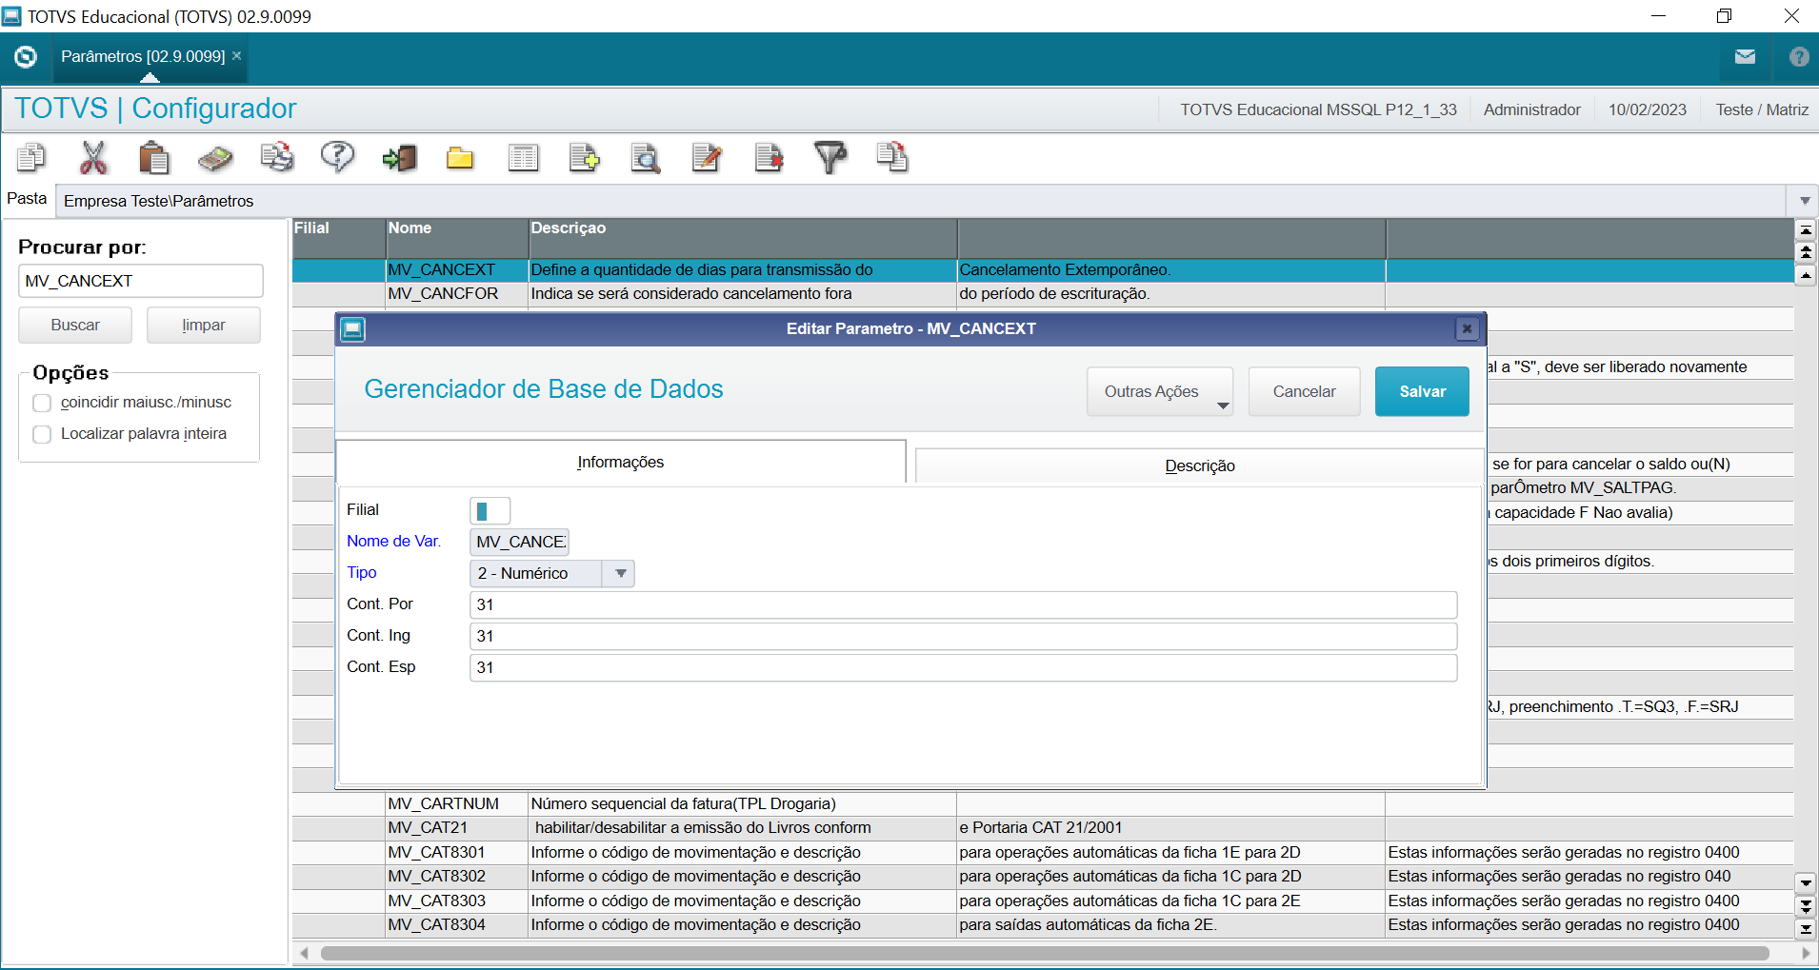
Task: Toggle the Filial field selector
Action: click(490, 510)
